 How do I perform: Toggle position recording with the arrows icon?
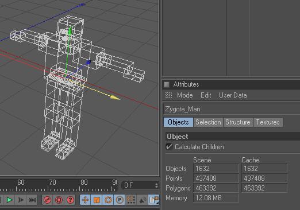[86, 200]
